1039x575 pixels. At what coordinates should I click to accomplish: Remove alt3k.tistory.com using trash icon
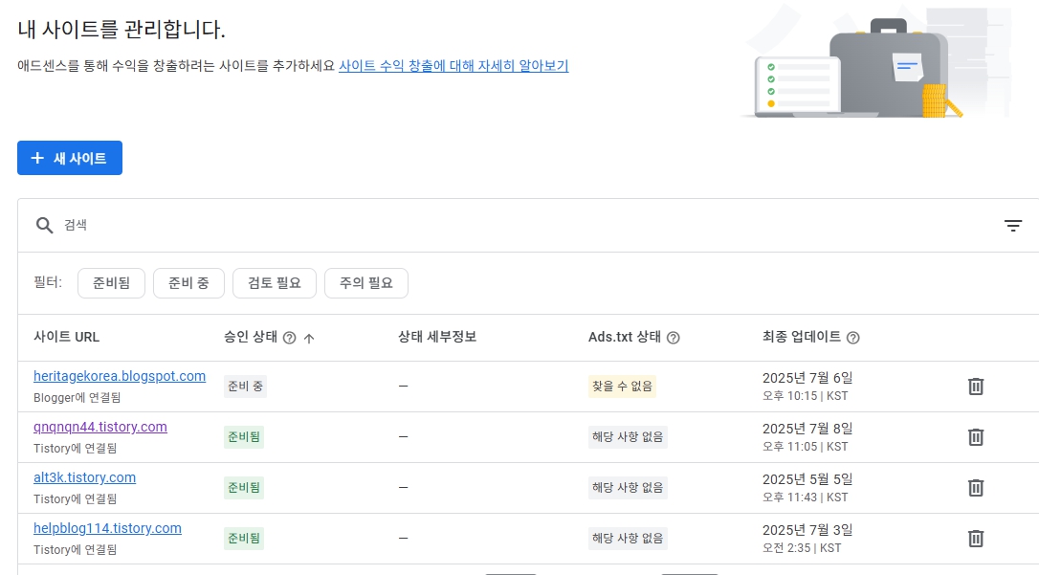coord(976,488)
